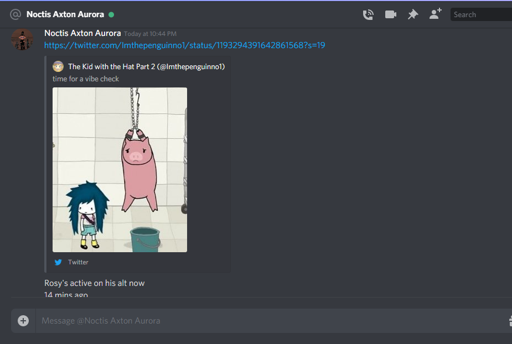Click the plus attachment upload button
This screenshot has height=344, width=512.
tap(23, 321)
